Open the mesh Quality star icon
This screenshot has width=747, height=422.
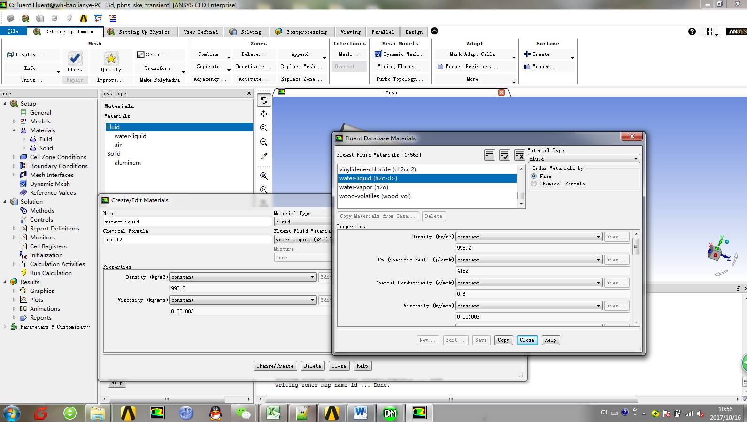(111, 59)
